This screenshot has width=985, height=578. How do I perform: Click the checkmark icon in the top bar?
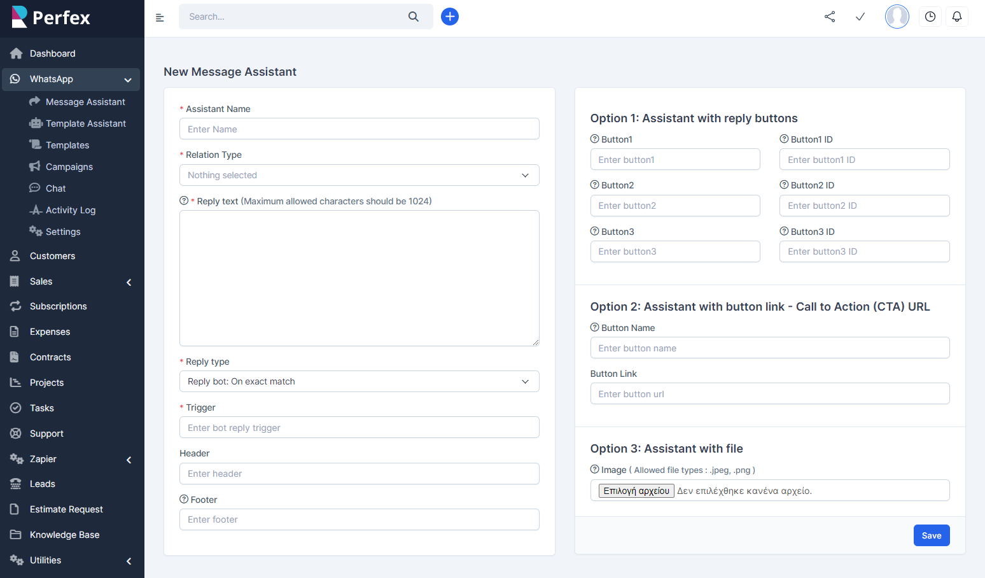[860, 17]
